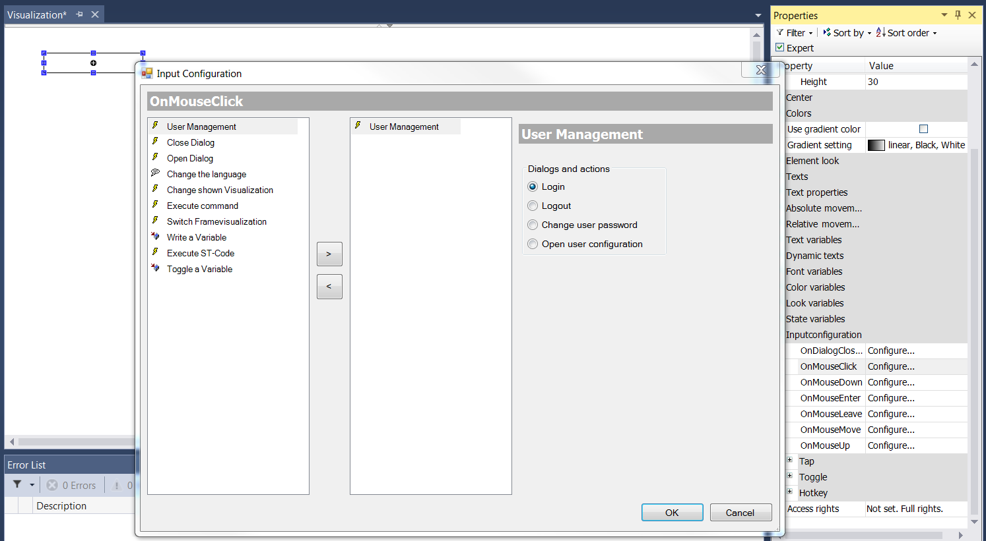The height and width of the screenshot is (541, 986).
Task: Click the Switch Framevisualization icon
Action: (155, 220)
